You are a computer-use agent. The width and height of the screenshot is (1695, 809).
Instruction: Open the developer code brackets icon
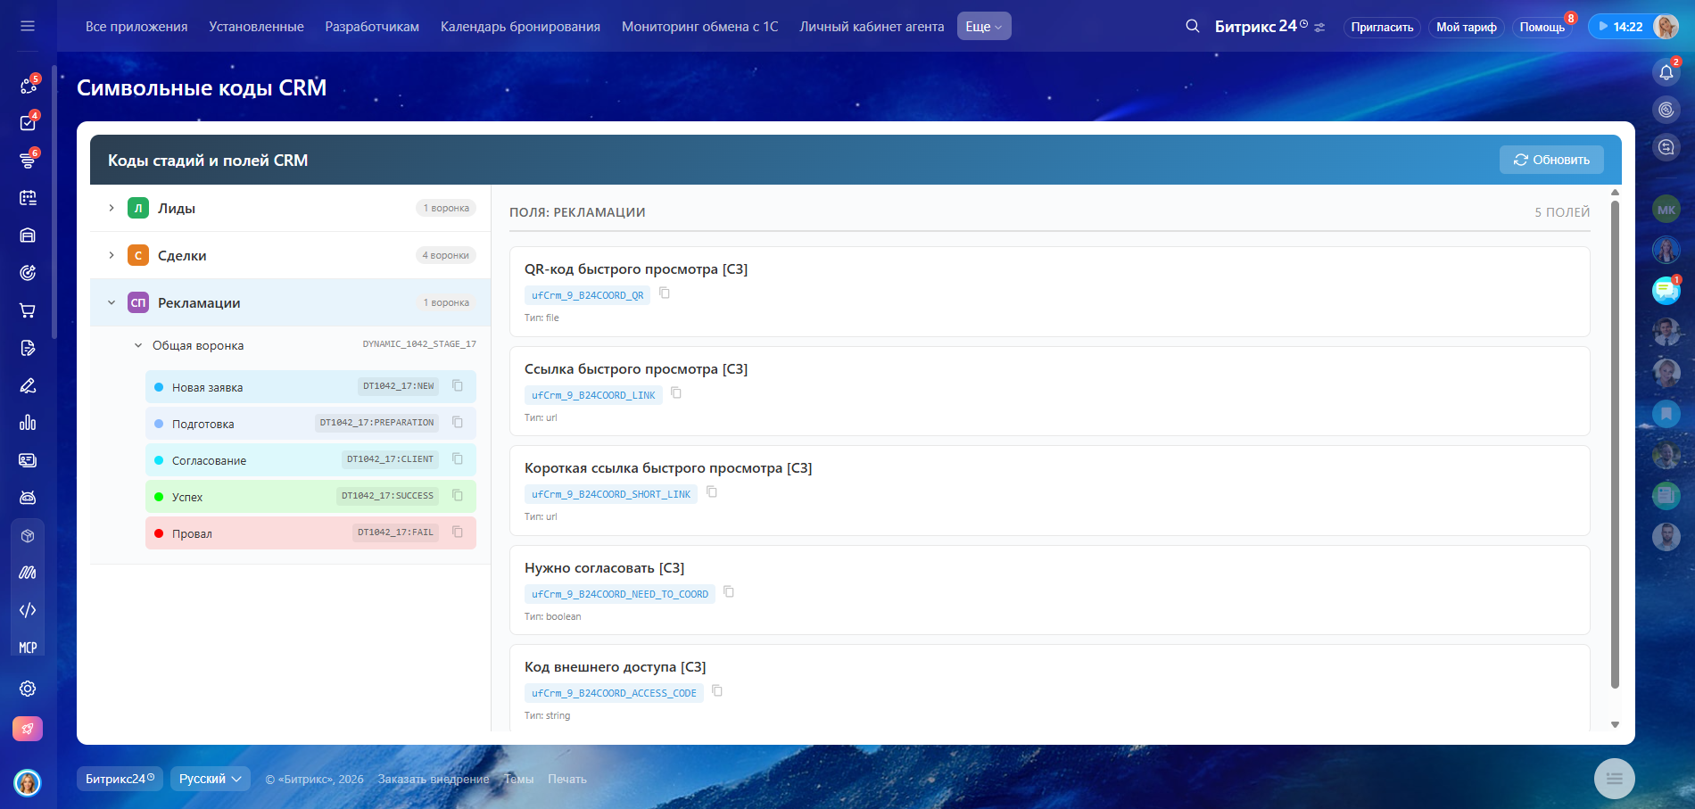pyautogui.click(x=28, y=610)
